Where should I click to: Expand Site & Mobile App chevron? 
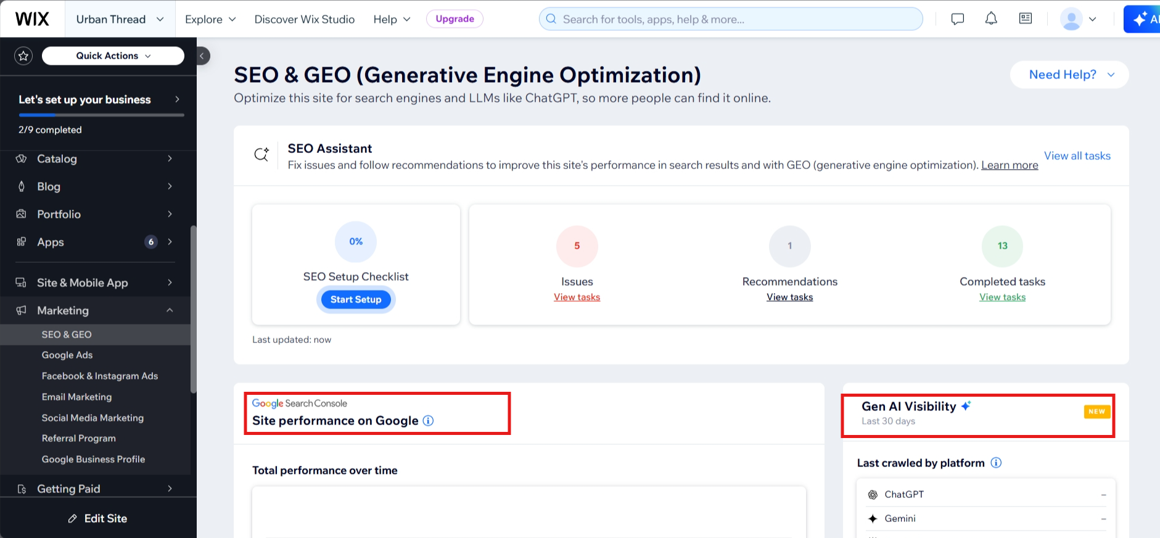(x=170, y=283)
